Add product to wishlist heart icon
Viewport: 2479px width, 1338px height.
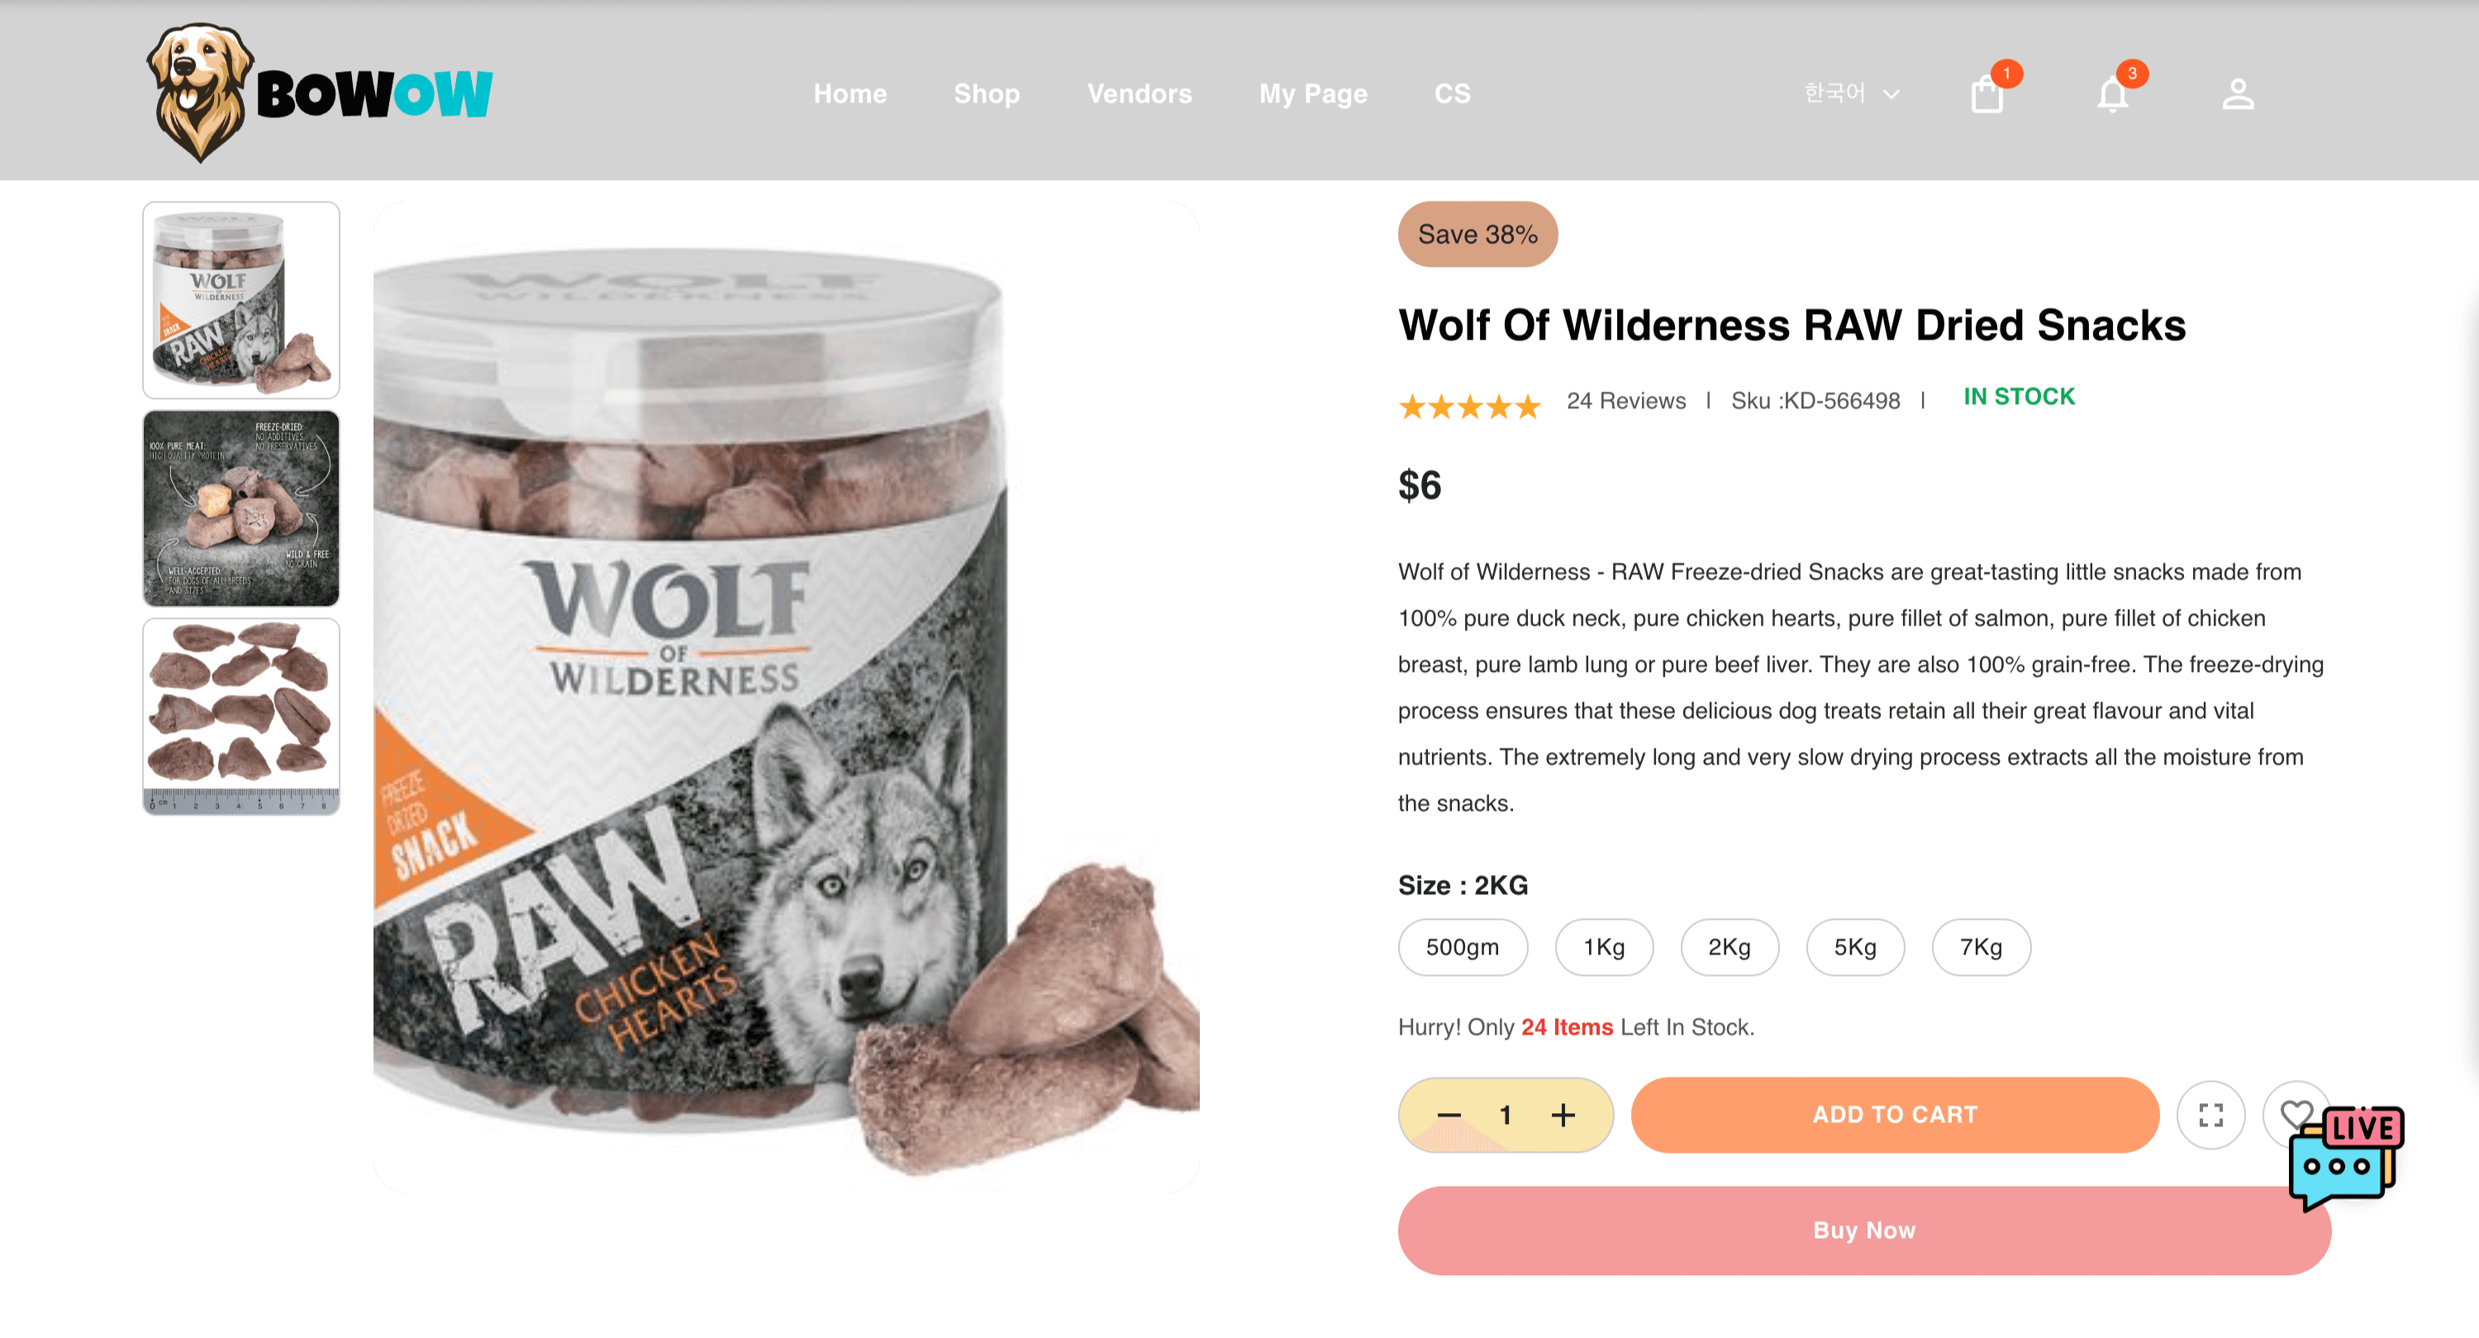2296,1114
